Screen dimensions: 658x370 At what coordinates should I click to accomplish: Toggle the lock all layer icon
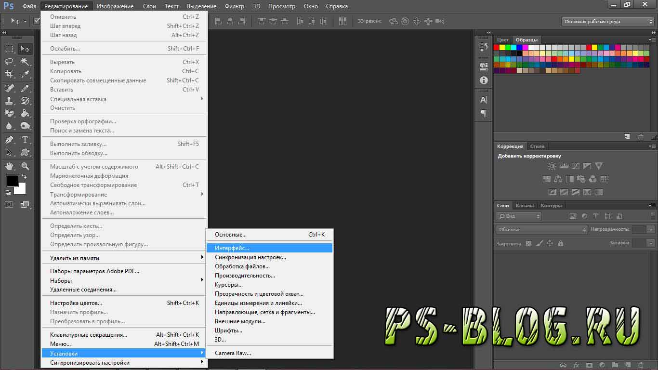point(560,244)
